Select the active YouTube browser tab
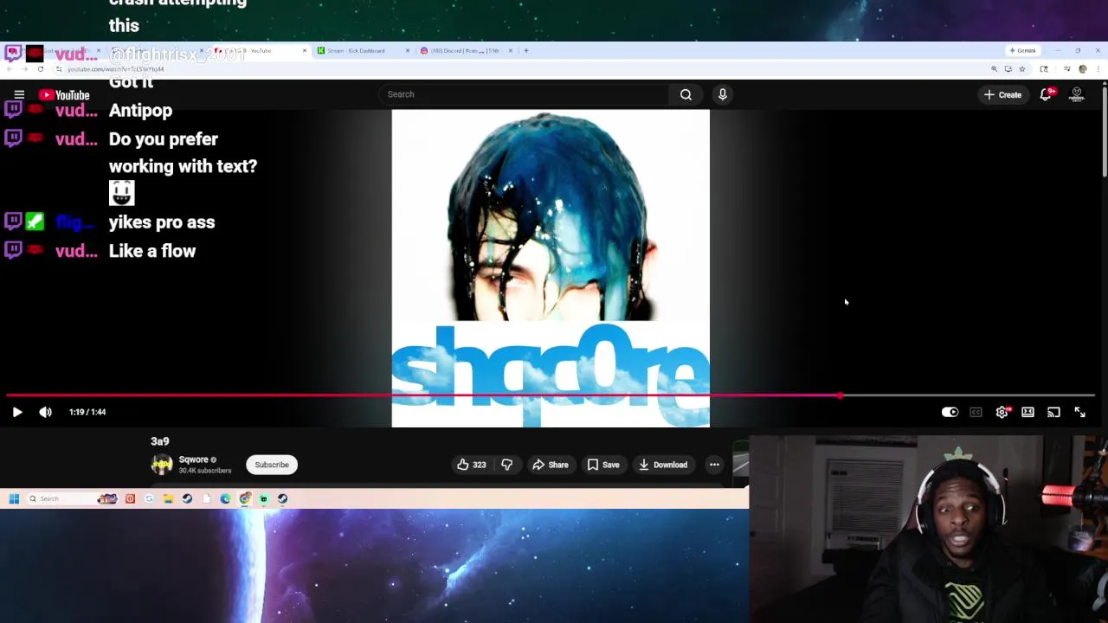The height and width of the screenshot is (623, 1108). [260, 50]
